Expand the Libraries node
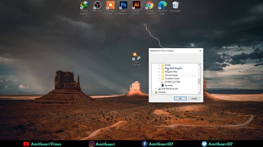This screenshot has height=147, width=263. pos(152,92)
